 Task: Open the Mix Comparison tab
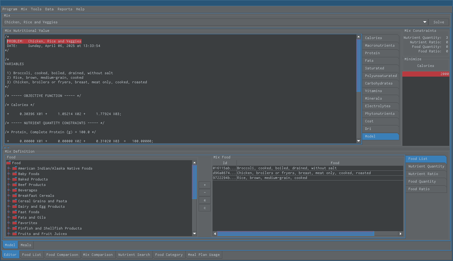(x=98, y=255)
